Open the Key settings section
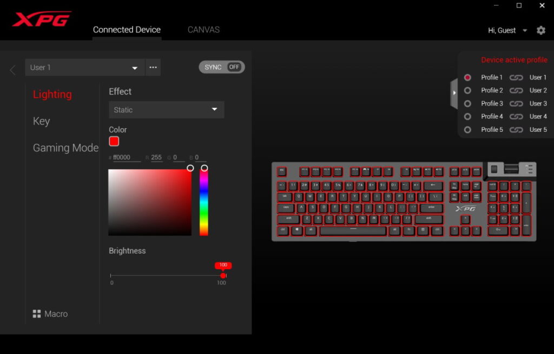The width and height of the screenshot is (554, 354). (x=42, y=121)
